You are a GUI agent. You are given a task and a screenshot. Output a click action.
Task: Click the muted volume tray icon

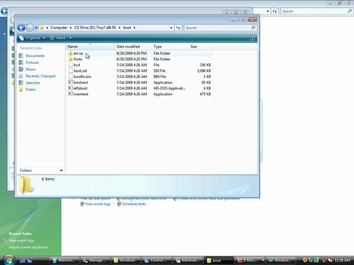point(331,260)
